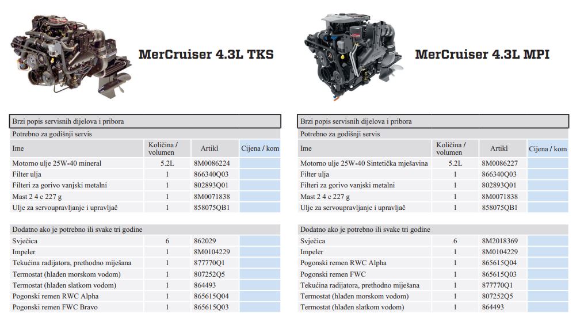Viewport: 584px width, 333px height.
Task: Click 'Cijena / kom' column header in TKS table
Action: (x=260, y=148)
